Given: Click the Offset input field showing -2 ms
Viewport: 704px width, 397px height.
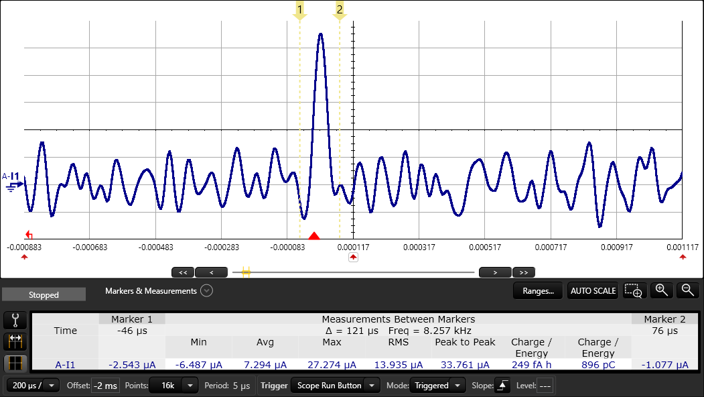Looking at the screenshot, I should [106, 386].
